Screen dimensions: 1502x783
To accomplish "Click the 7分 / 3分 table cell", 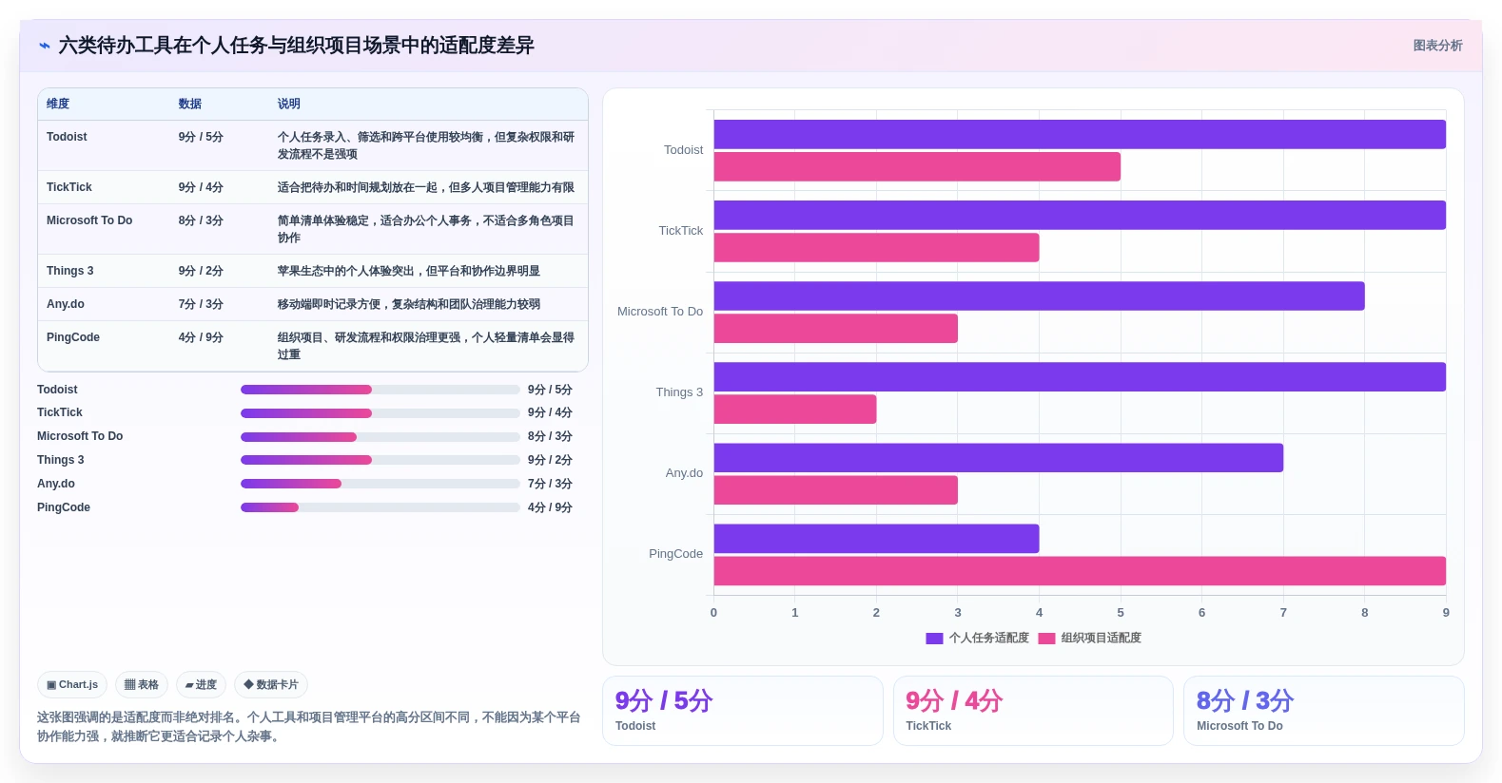I will click(x=201, y=304).
